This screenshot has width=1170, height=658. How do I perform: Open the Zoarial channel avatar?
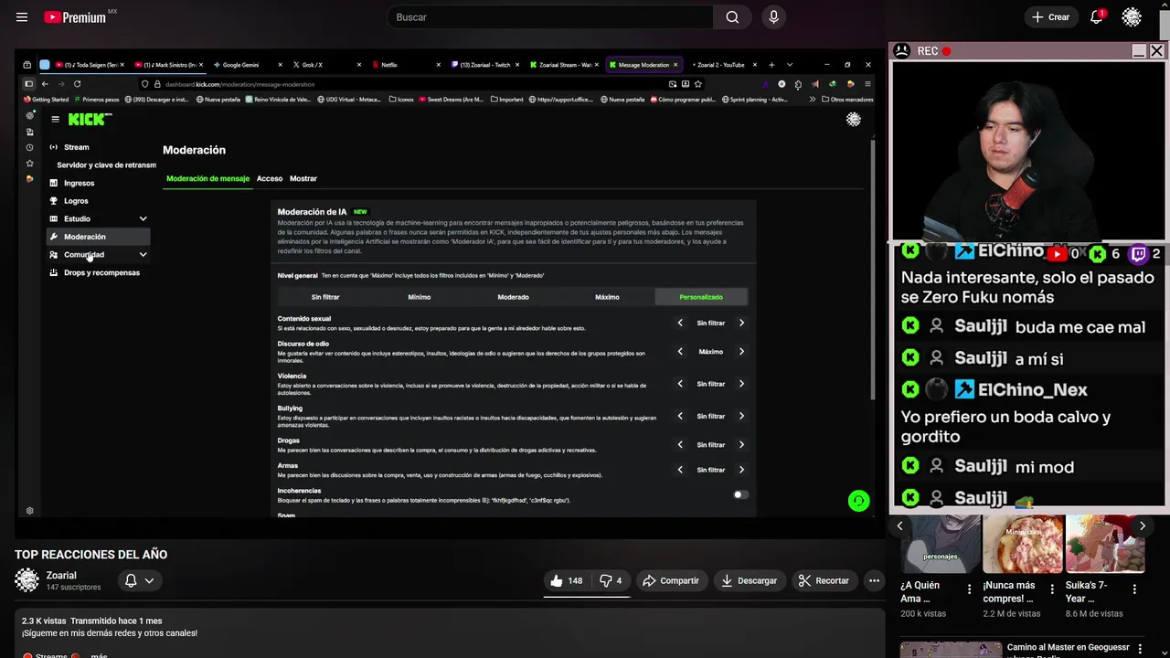pyautogui.click(x=27, y=580)
